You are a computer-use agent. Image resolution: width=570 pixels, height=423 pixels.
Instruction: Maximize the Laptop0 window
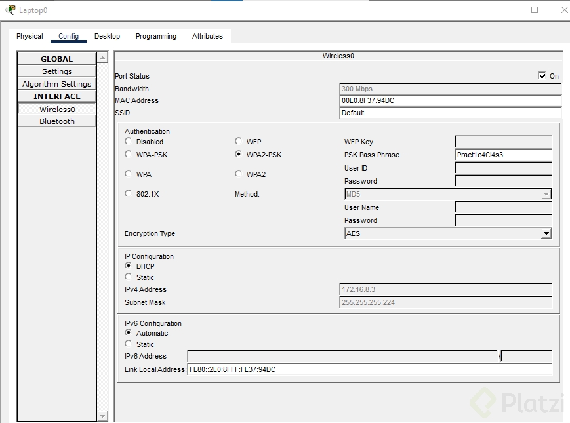(535, 10)
